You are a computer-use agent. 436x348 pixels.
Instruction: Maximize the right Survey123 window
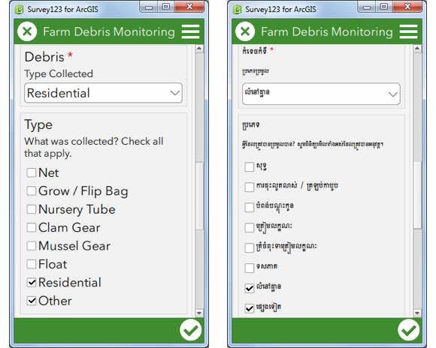coord(384,7)
